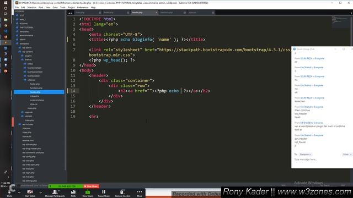
Task: Start Video in Zoom toolbar
Action: (30, 193)
